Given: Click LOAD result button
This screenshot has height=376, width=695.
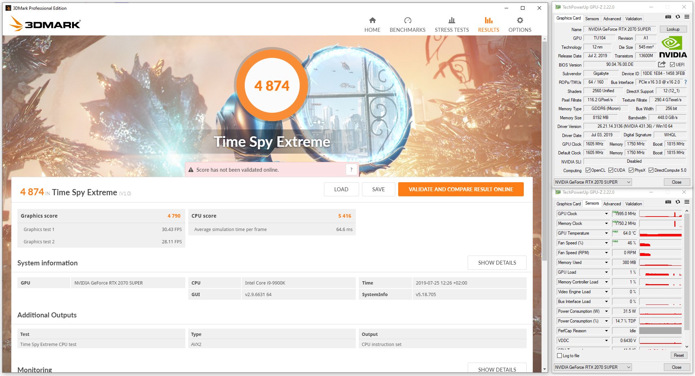Looking at the screenshot, I should coord(341,189).
